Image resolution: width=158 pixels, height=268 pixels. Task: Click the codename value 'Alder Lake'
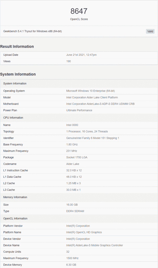[x=73, y=164]
